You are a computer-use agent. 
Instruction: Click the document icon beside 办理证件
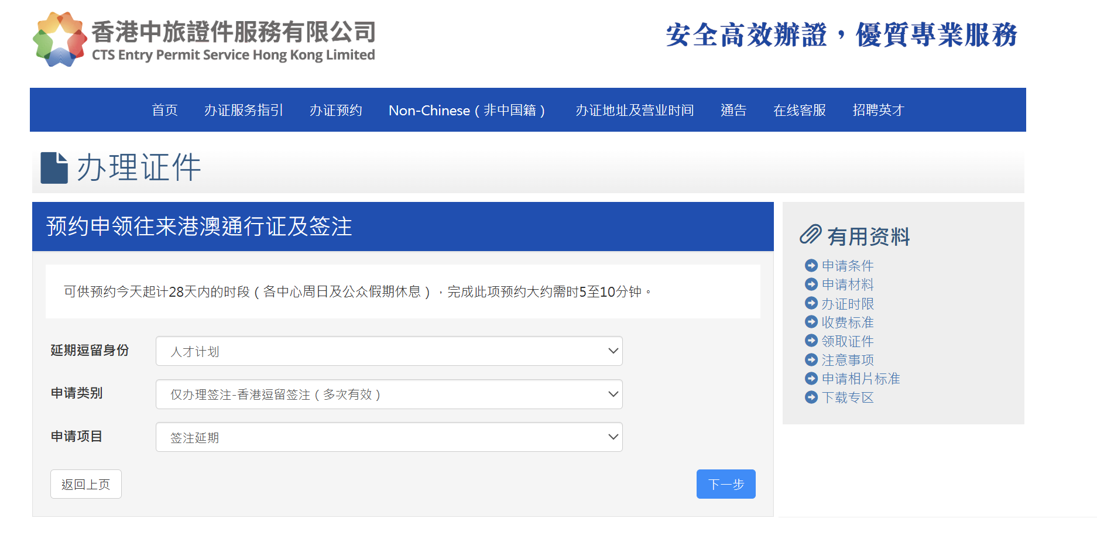point(54,168)
